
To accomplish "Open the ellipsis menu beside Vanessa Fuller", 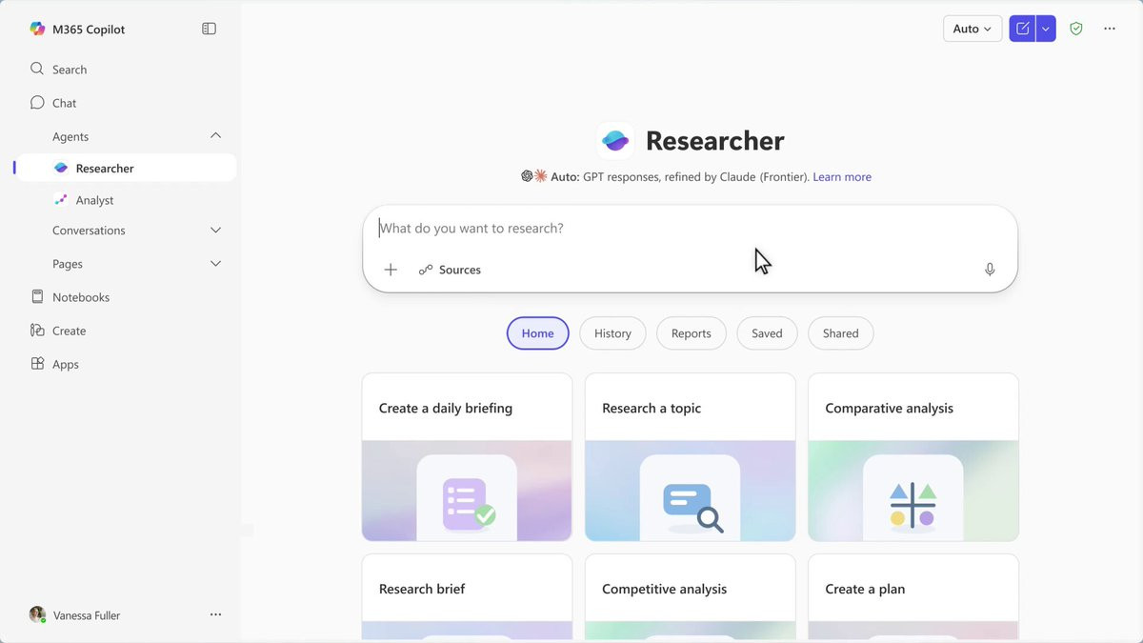I will 215,614.
